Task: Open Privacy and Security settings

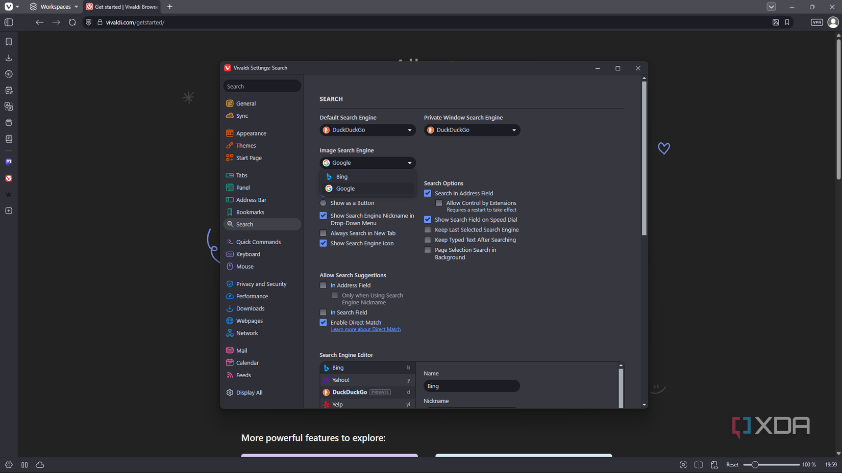Action: coord(261,284)
